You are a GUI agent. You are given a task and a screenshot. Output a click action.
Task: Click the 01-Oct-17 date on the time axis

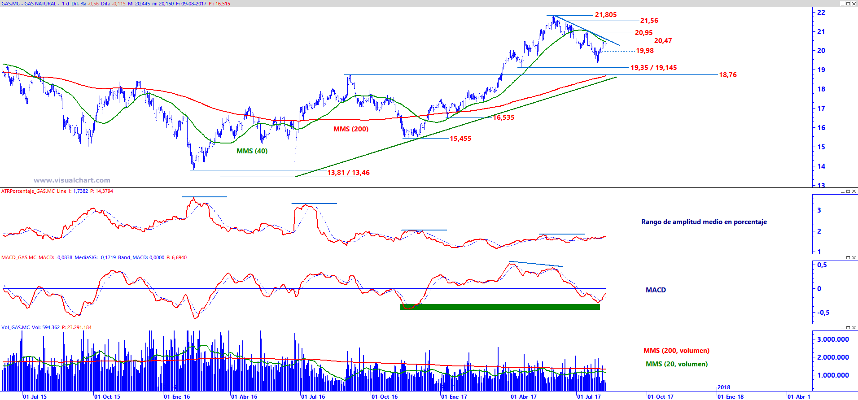pos(661,396)
